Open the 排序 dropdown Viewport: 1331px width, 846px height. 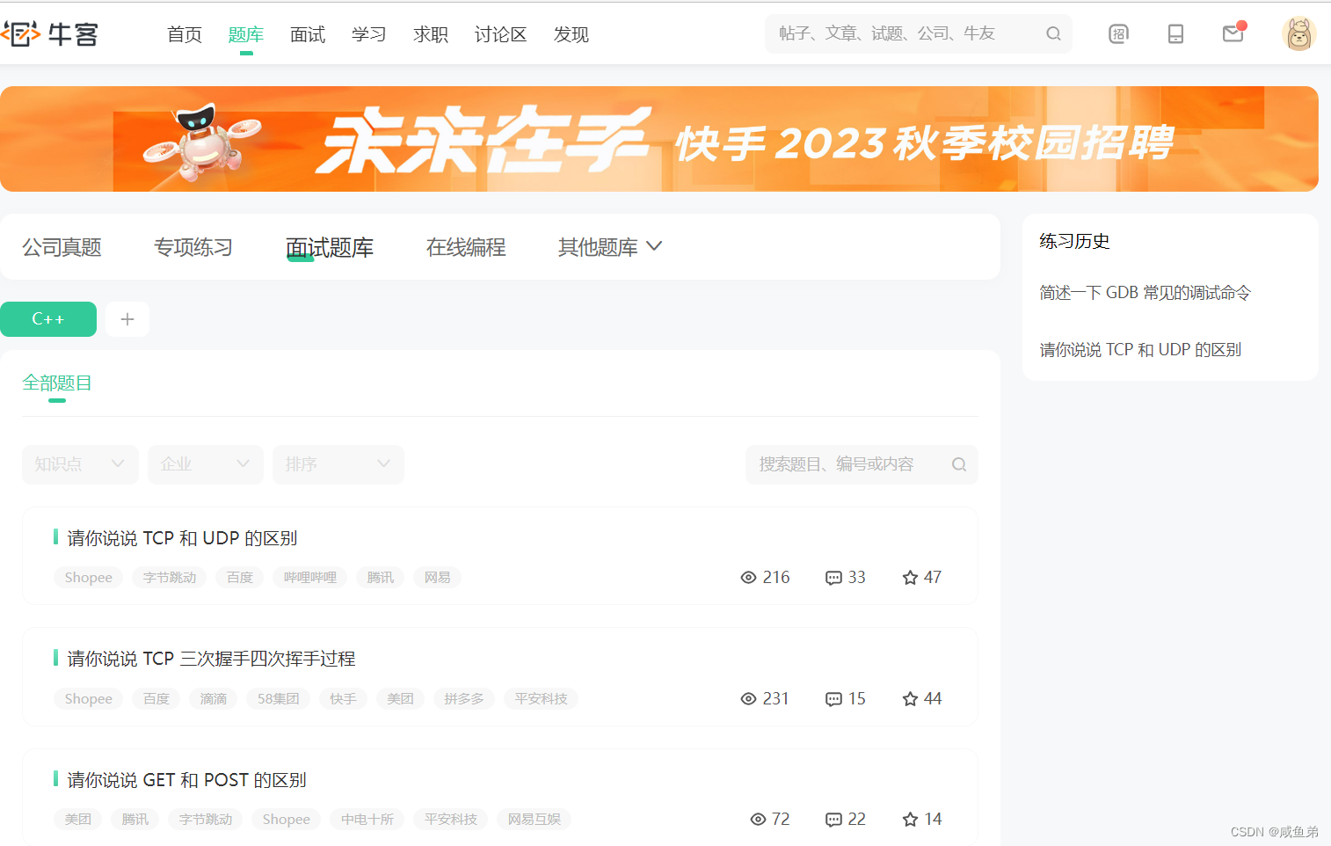pyautogui.click(x=338, y=464)
